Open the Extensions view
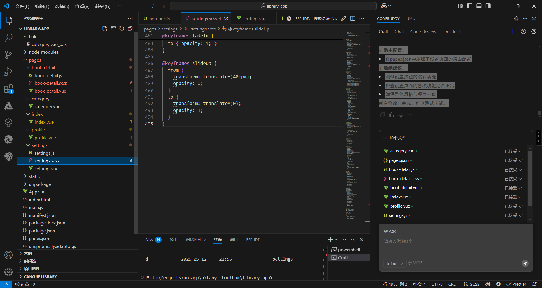This screenshot has height=288, width=542. 8,89
